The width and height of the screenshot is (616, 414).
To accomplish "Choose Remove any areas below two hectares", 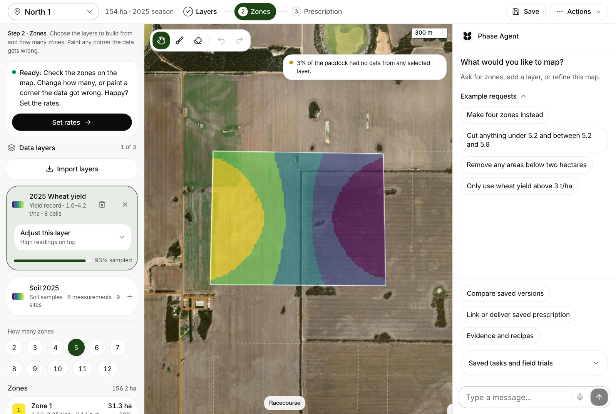I will [x=526, y=165].
